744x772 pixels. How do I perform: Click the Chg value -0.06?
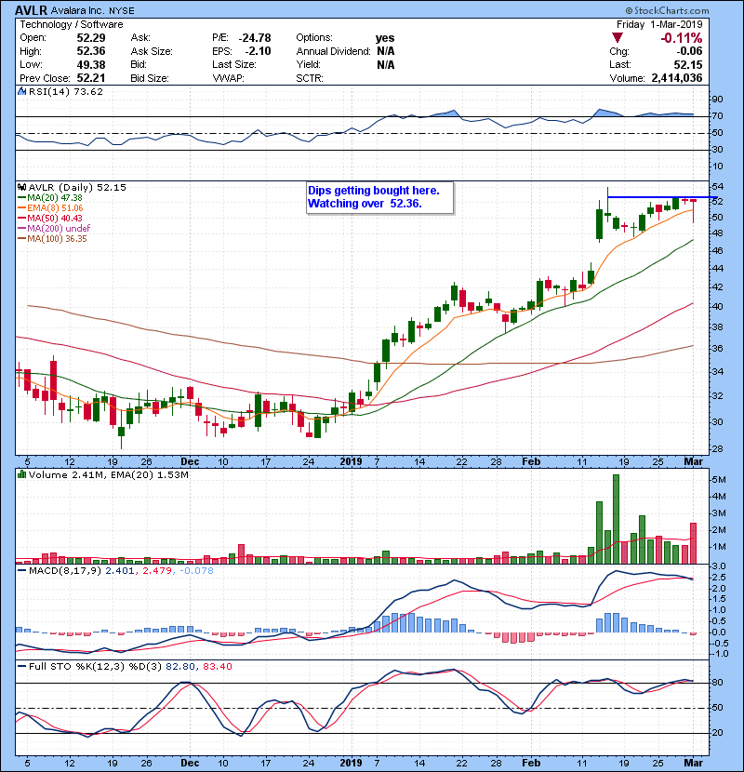pyautogui.click(x=688, y=51)
